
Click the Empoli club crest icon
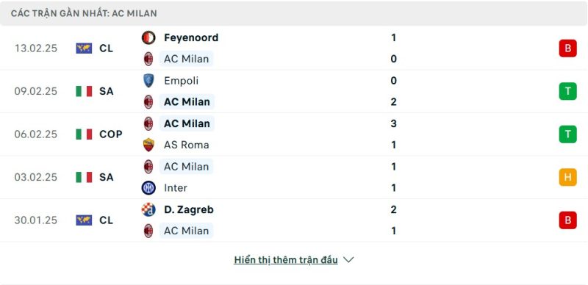click(x=148, y=81)
